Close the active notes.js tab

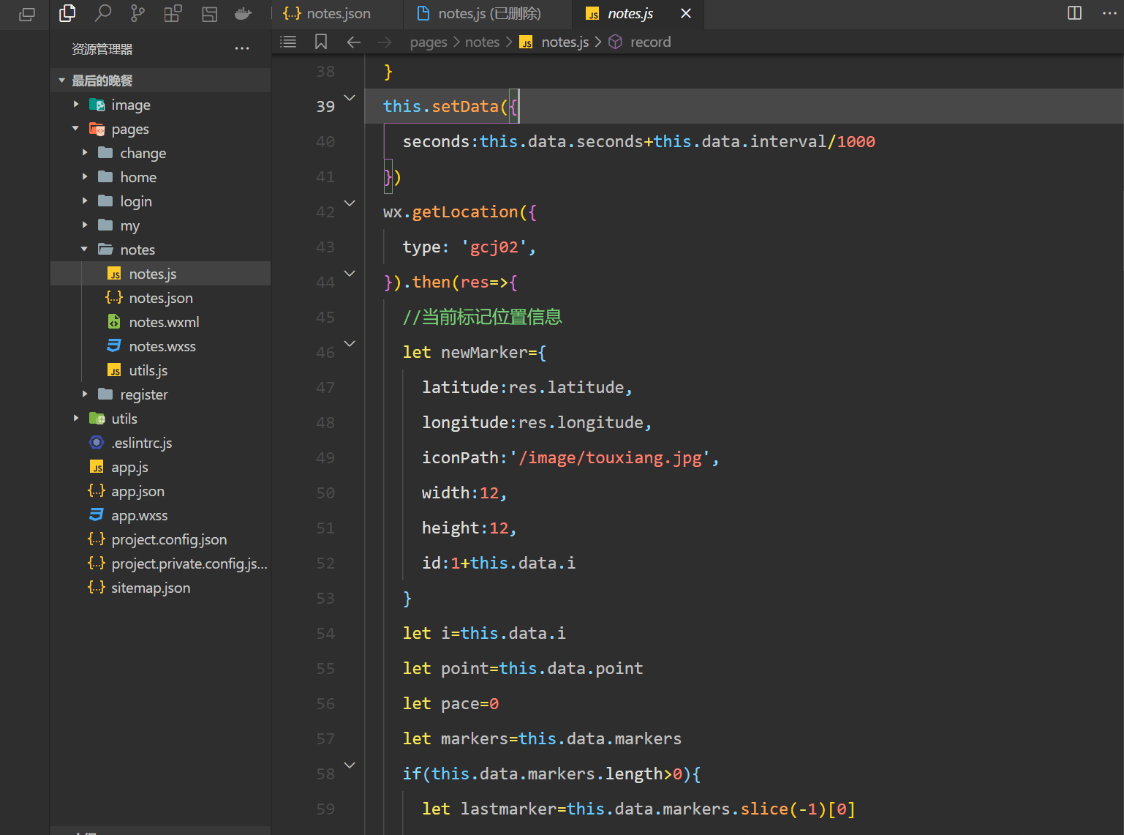pyautogui.click(x=686, y=14)
